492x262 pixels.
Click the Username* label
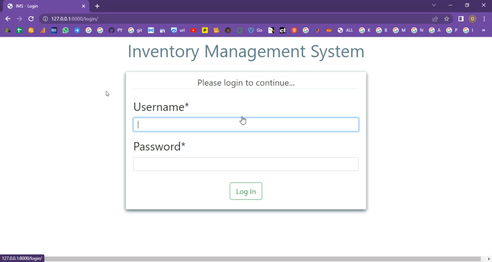pos(161,107)
